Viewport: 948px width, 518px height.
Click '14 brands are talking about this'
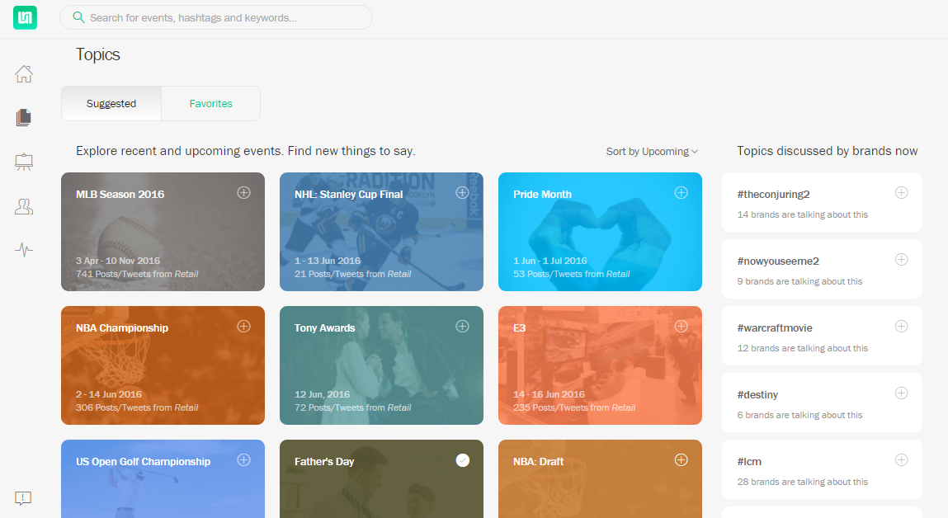(x=802, y=214)
